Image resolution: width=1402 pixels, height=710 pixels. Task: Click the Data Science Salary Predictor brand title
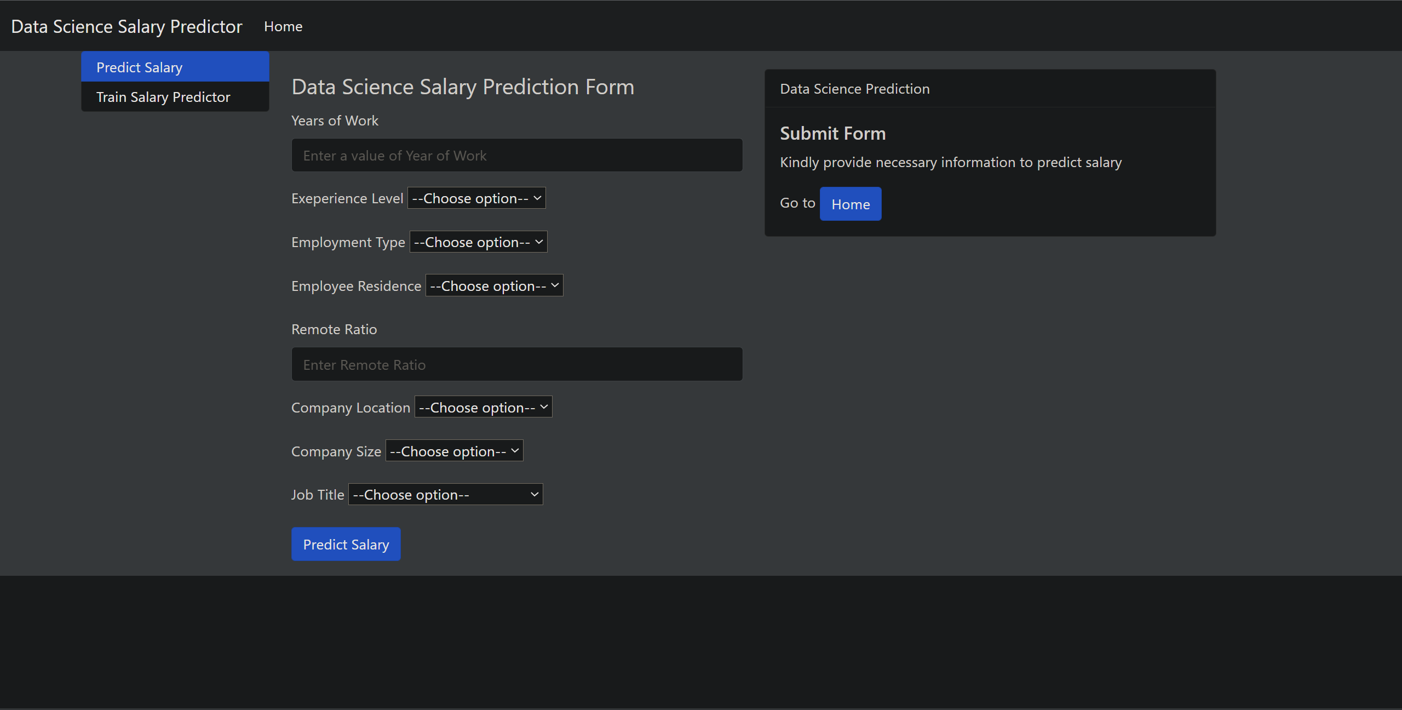point(126,26)
